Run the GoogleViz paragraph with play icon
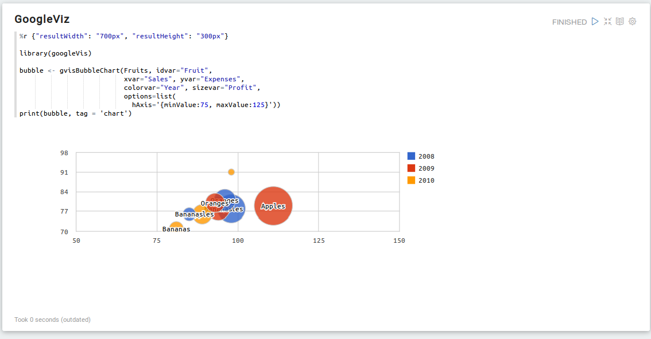 pyautogui.click(x=595, y=22)
